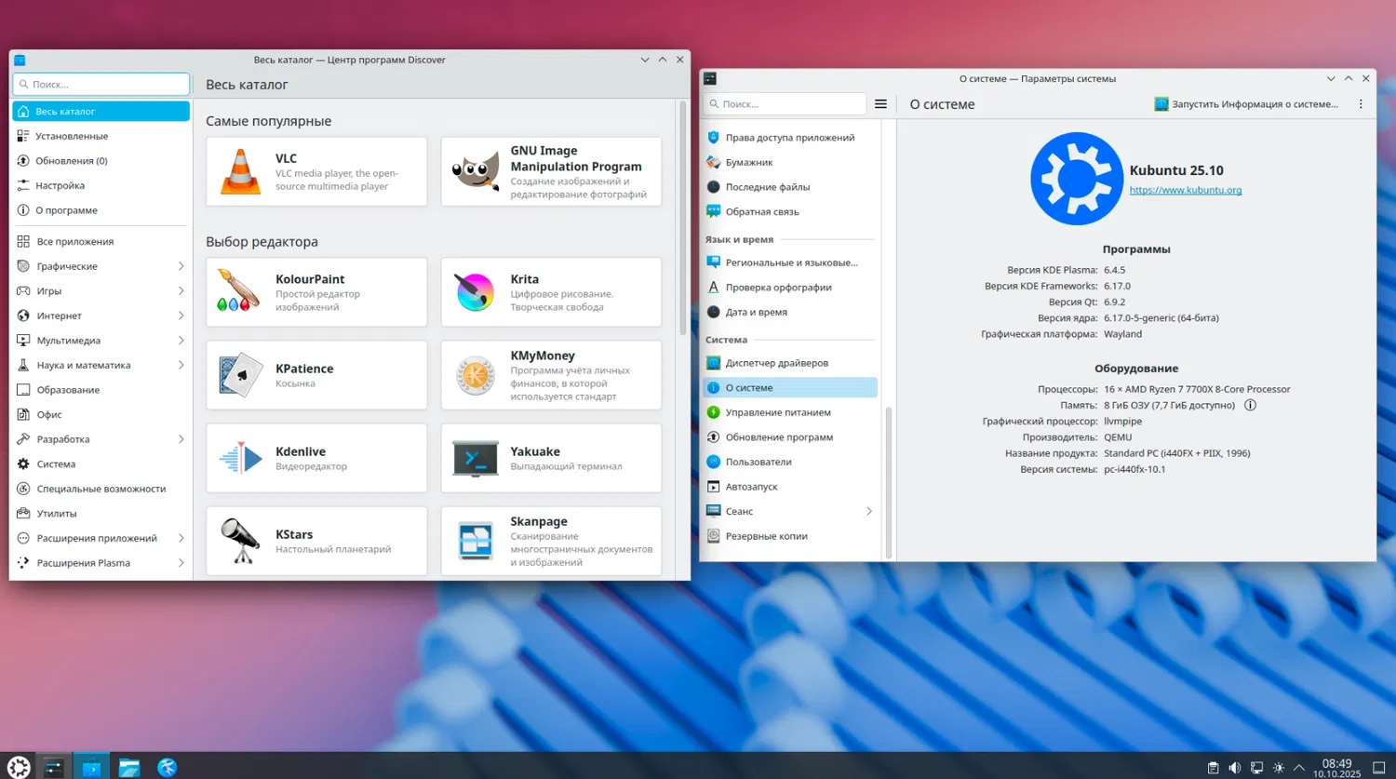Open Kdenlive app icon
The image size is (1396, 779).
click(x=240, y=458)
